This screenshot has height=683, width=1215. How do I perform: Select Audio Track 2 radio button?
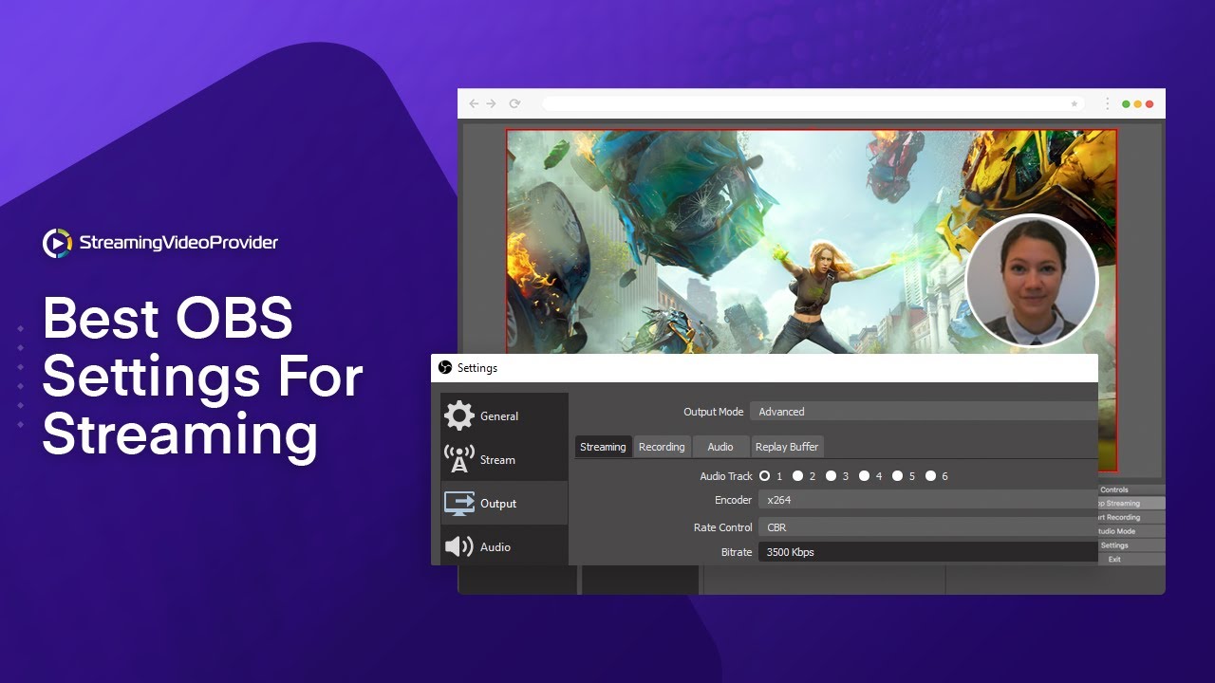point(798,476)
